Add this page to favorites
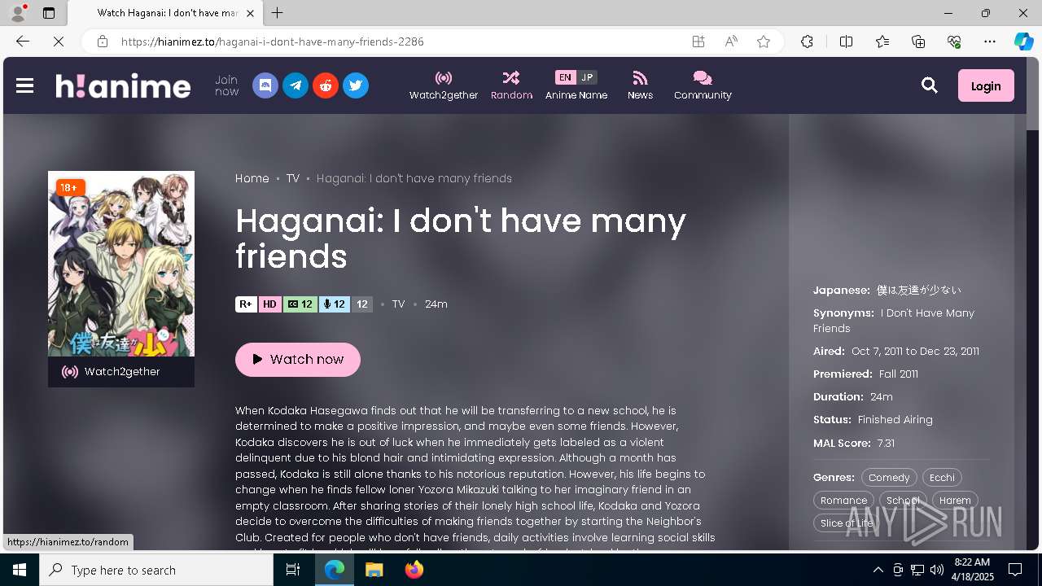The width and height of the screenshot is (1042, 586). [x=764, y=42]
